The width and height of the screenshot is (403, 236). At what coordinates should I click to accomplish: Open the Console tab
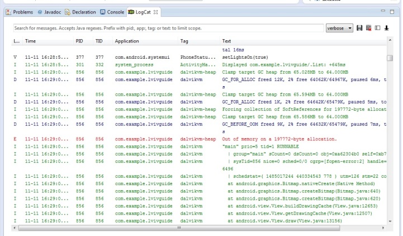pos(112,12)
